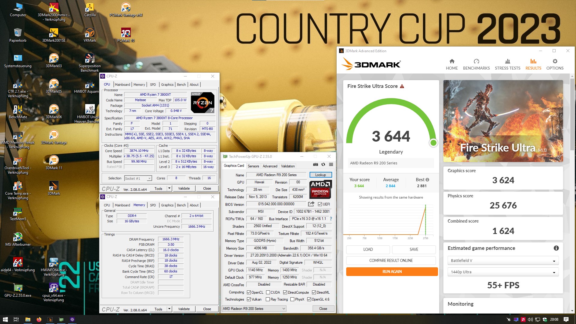This screenshot has width=576, height=324.
Task: Toggle DirectCompute checkbox in GPU-Z
Action: 285,292
